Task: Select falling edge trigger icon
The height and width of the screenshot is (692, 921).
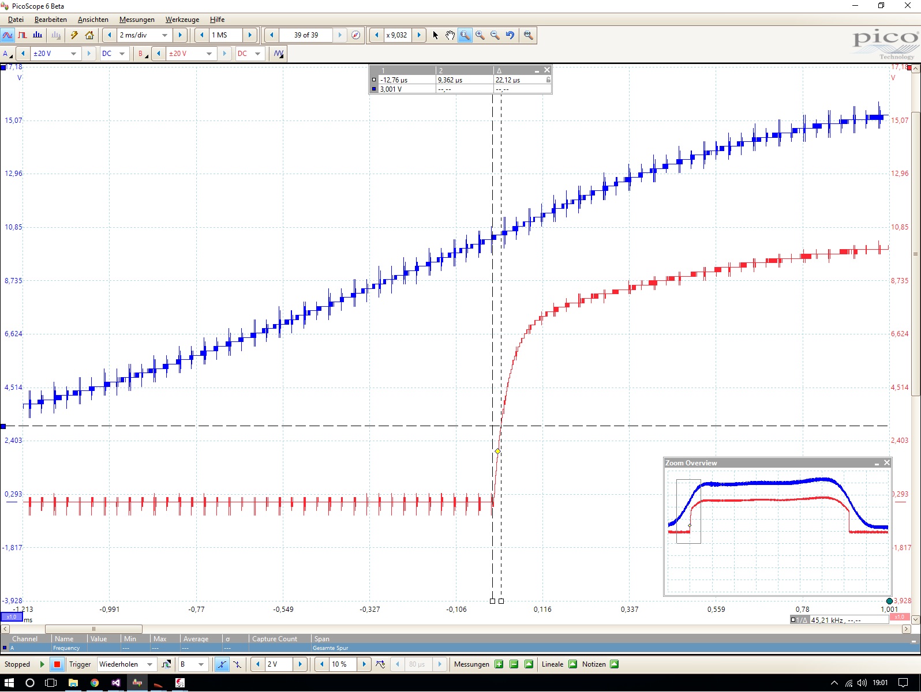Action: [x=237, y=664]
